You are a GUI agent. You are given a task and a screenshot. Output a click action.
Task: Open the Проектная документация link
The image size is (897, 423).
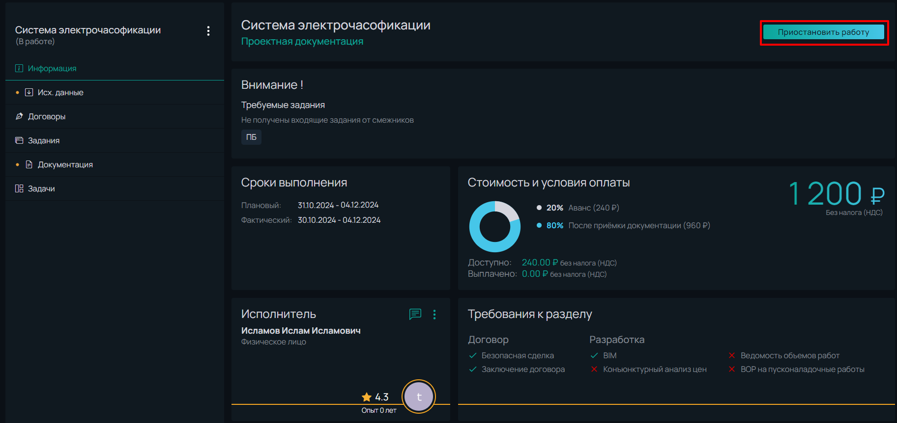(302, 42)
